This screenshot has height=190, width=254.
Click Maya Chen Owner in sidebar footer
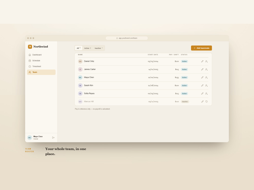tap(38, 138)
